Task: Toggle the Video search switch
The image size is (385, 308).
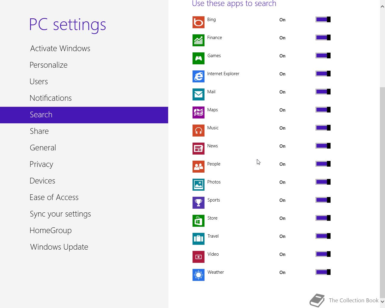Action: click(323, 254)
